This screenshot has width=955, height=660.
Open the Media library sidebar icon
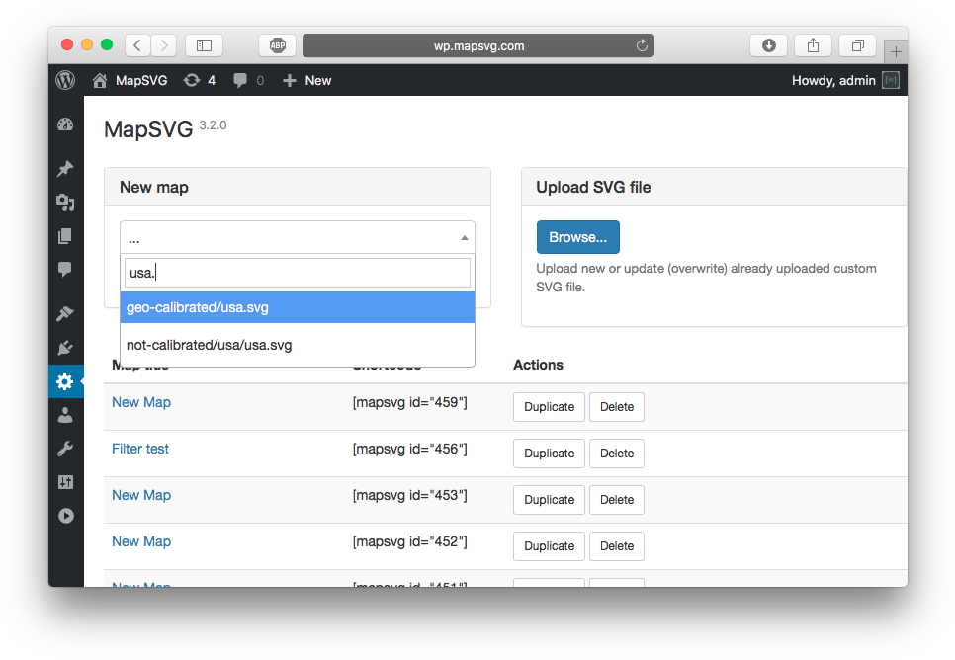pos(65,203)
